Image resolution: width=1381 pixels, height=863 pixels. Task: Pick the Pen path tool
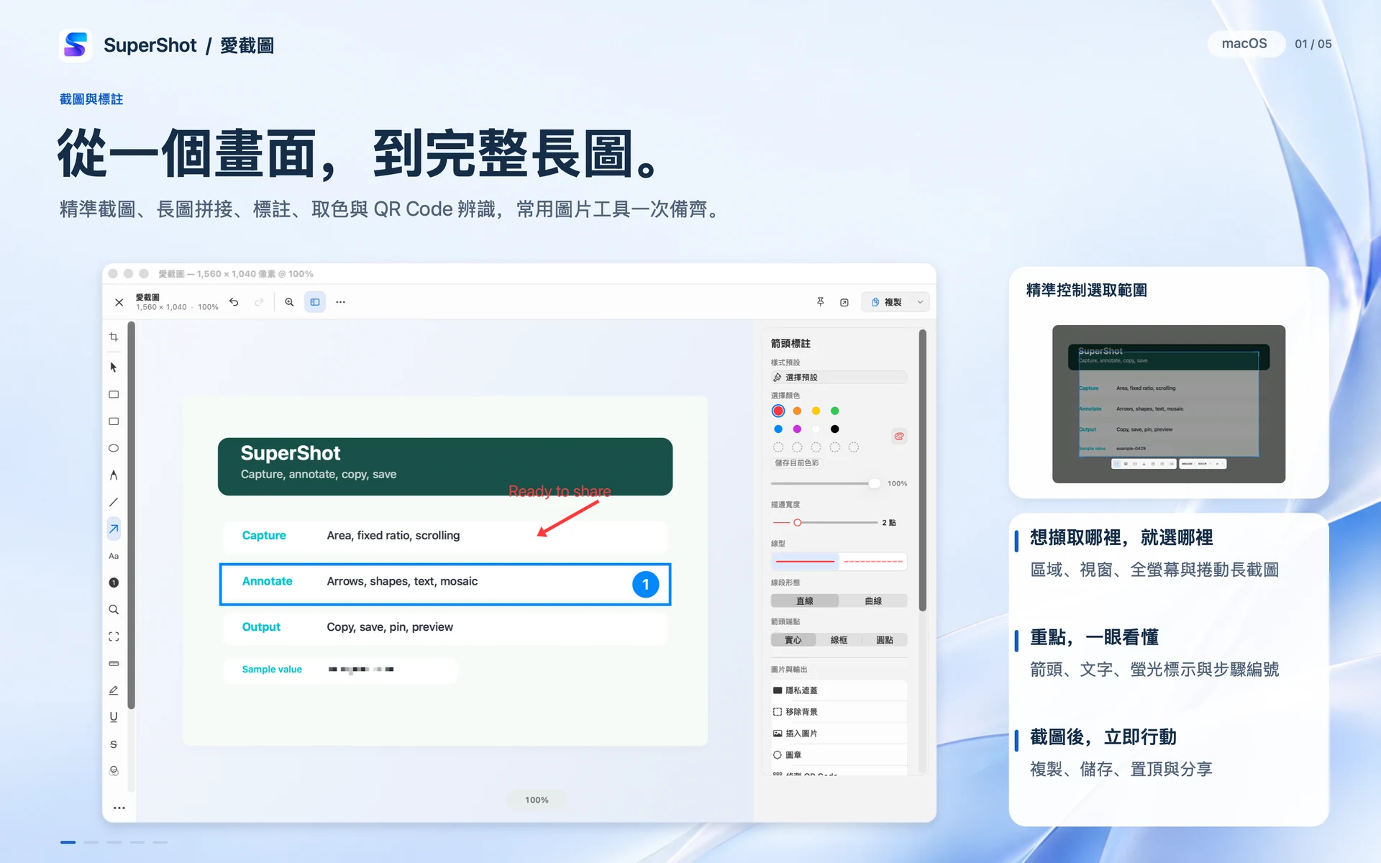click(x=114, y=475)
